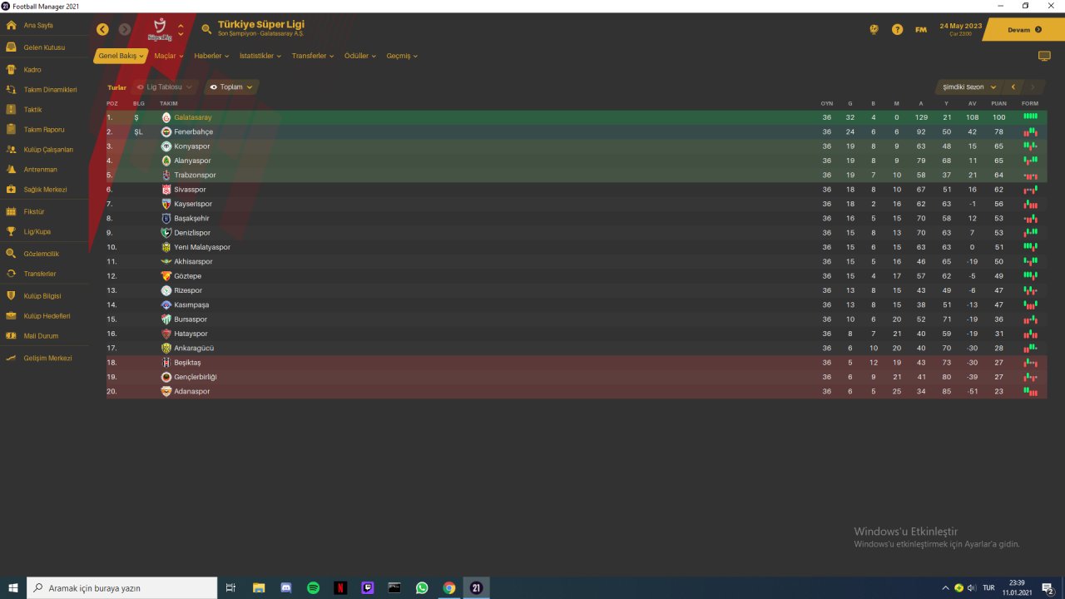Open Beşiktaş team link
Image resolution: width=1065 pixels, height=599 pixels.
point(187,363)
